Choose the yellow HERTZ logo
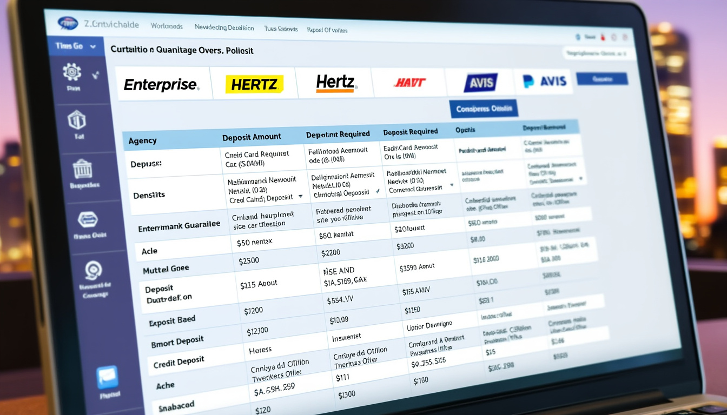 pos(254,84)
